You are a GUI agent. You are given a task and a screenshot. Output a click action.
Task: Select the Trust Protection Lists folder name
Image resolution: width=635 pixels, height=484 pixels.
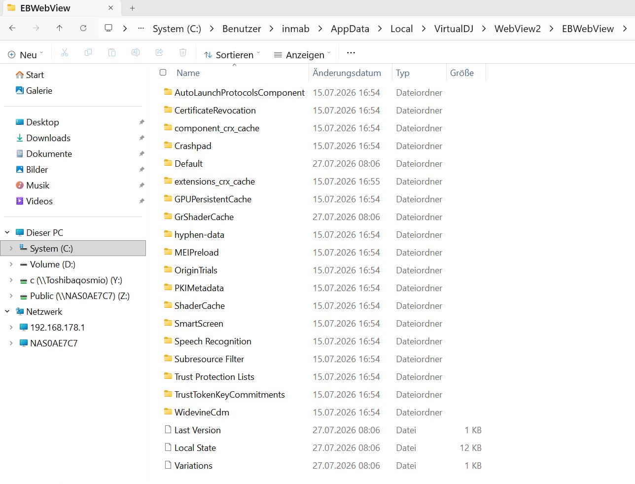point(214,377)
